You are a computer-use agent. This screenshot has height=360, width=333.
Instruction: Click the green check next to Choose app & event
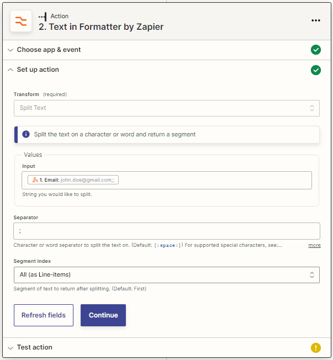coord(316,50)
